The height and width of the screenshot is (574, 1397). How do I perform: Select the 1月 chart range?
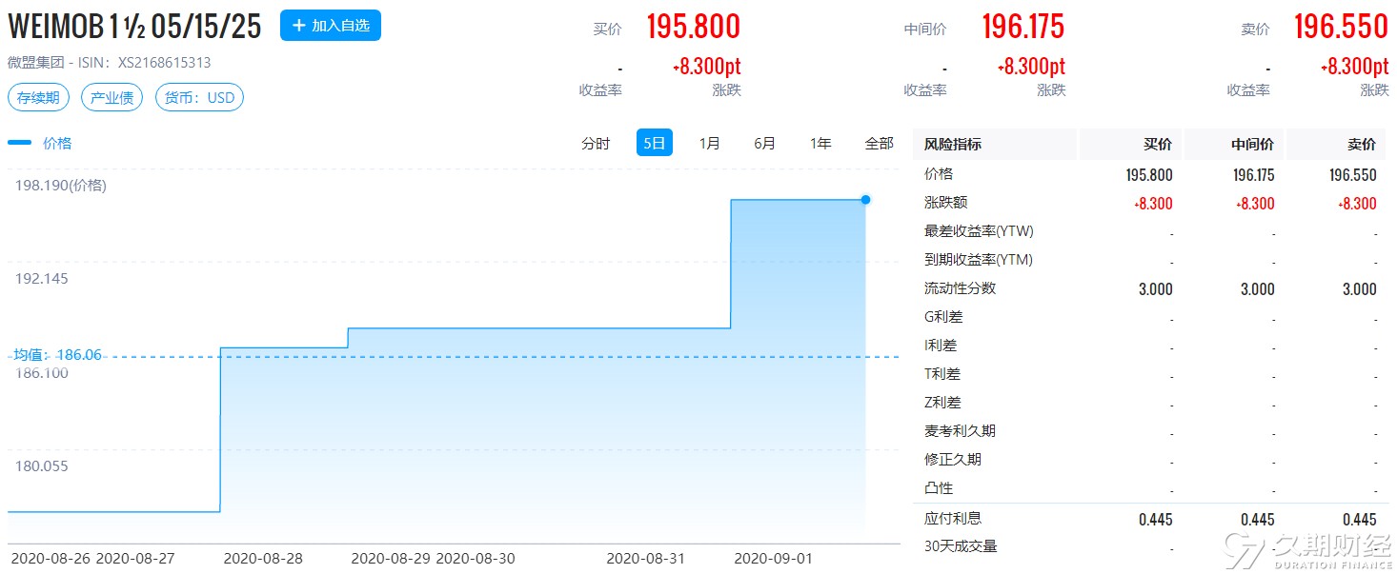click(709, 144)
